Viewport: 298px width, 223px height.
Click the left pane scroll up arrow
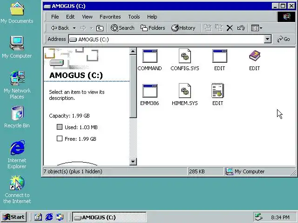133,51
